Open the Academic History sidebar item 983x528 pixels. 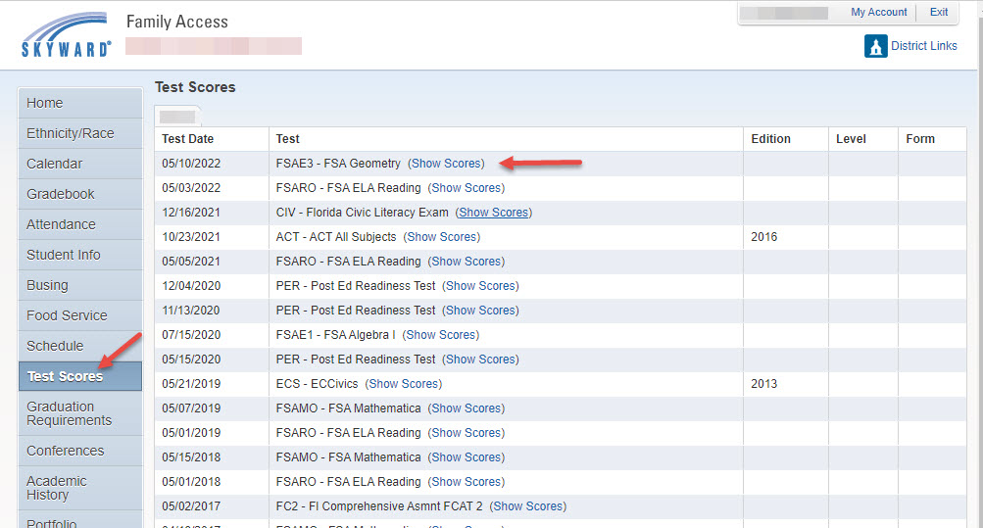point(57,488)
